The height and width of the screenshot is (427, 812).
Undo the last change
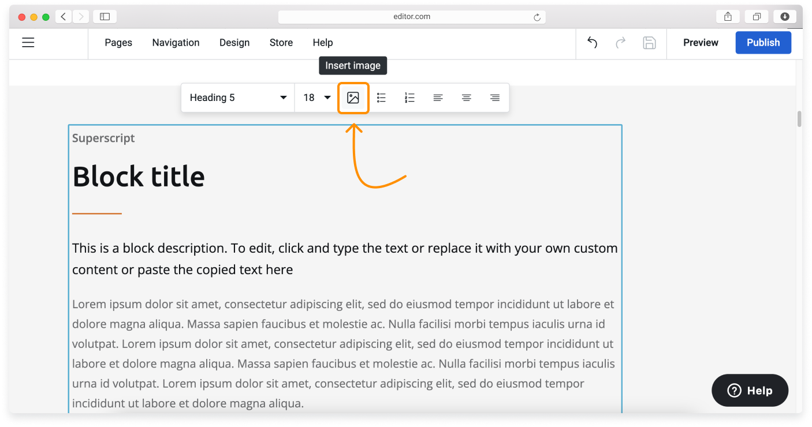(x=592, y=43)
